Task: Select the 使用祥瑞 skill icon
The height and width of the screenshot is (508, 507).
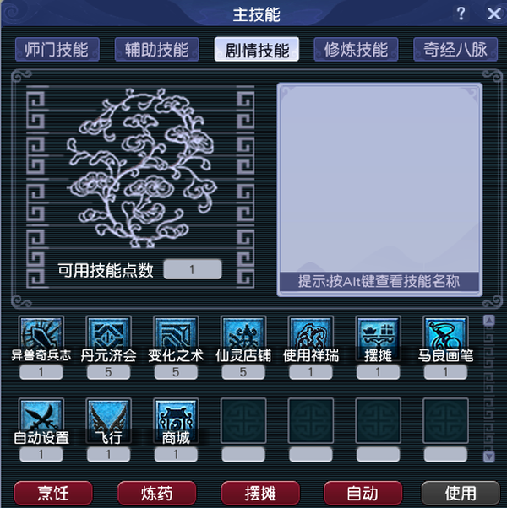Action: click(311, 338)
